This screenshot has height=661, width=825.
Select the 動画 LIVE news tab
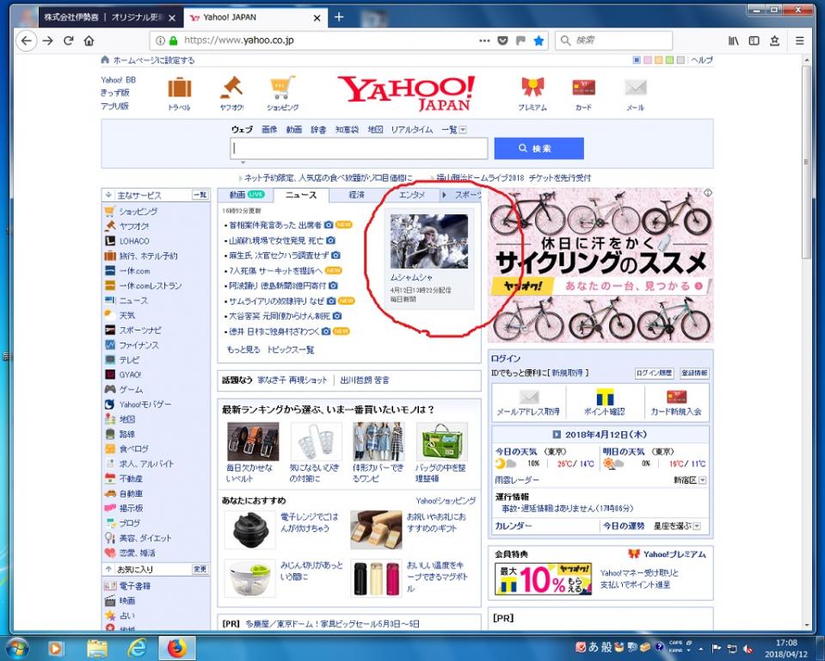coord(246,195)
